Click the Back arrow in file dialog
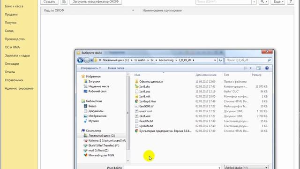The image size is (300, 169). [x=80, y=60]
